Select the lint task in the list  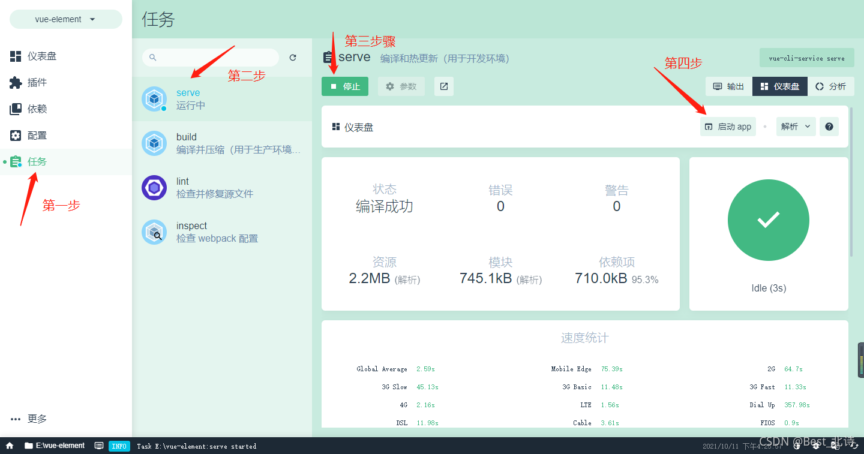(222, 188)
